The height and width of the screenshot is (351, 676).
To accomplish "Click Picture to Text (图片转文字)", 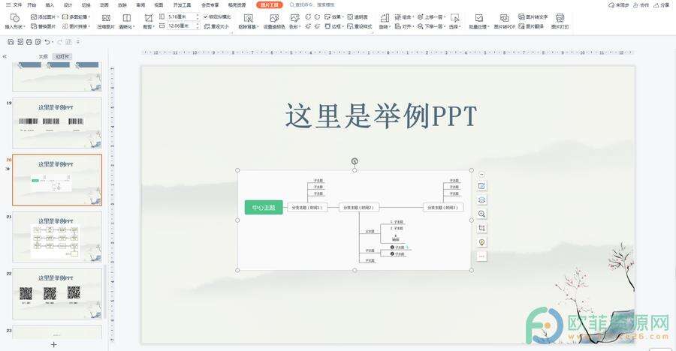I will click(x=533, y=16).
